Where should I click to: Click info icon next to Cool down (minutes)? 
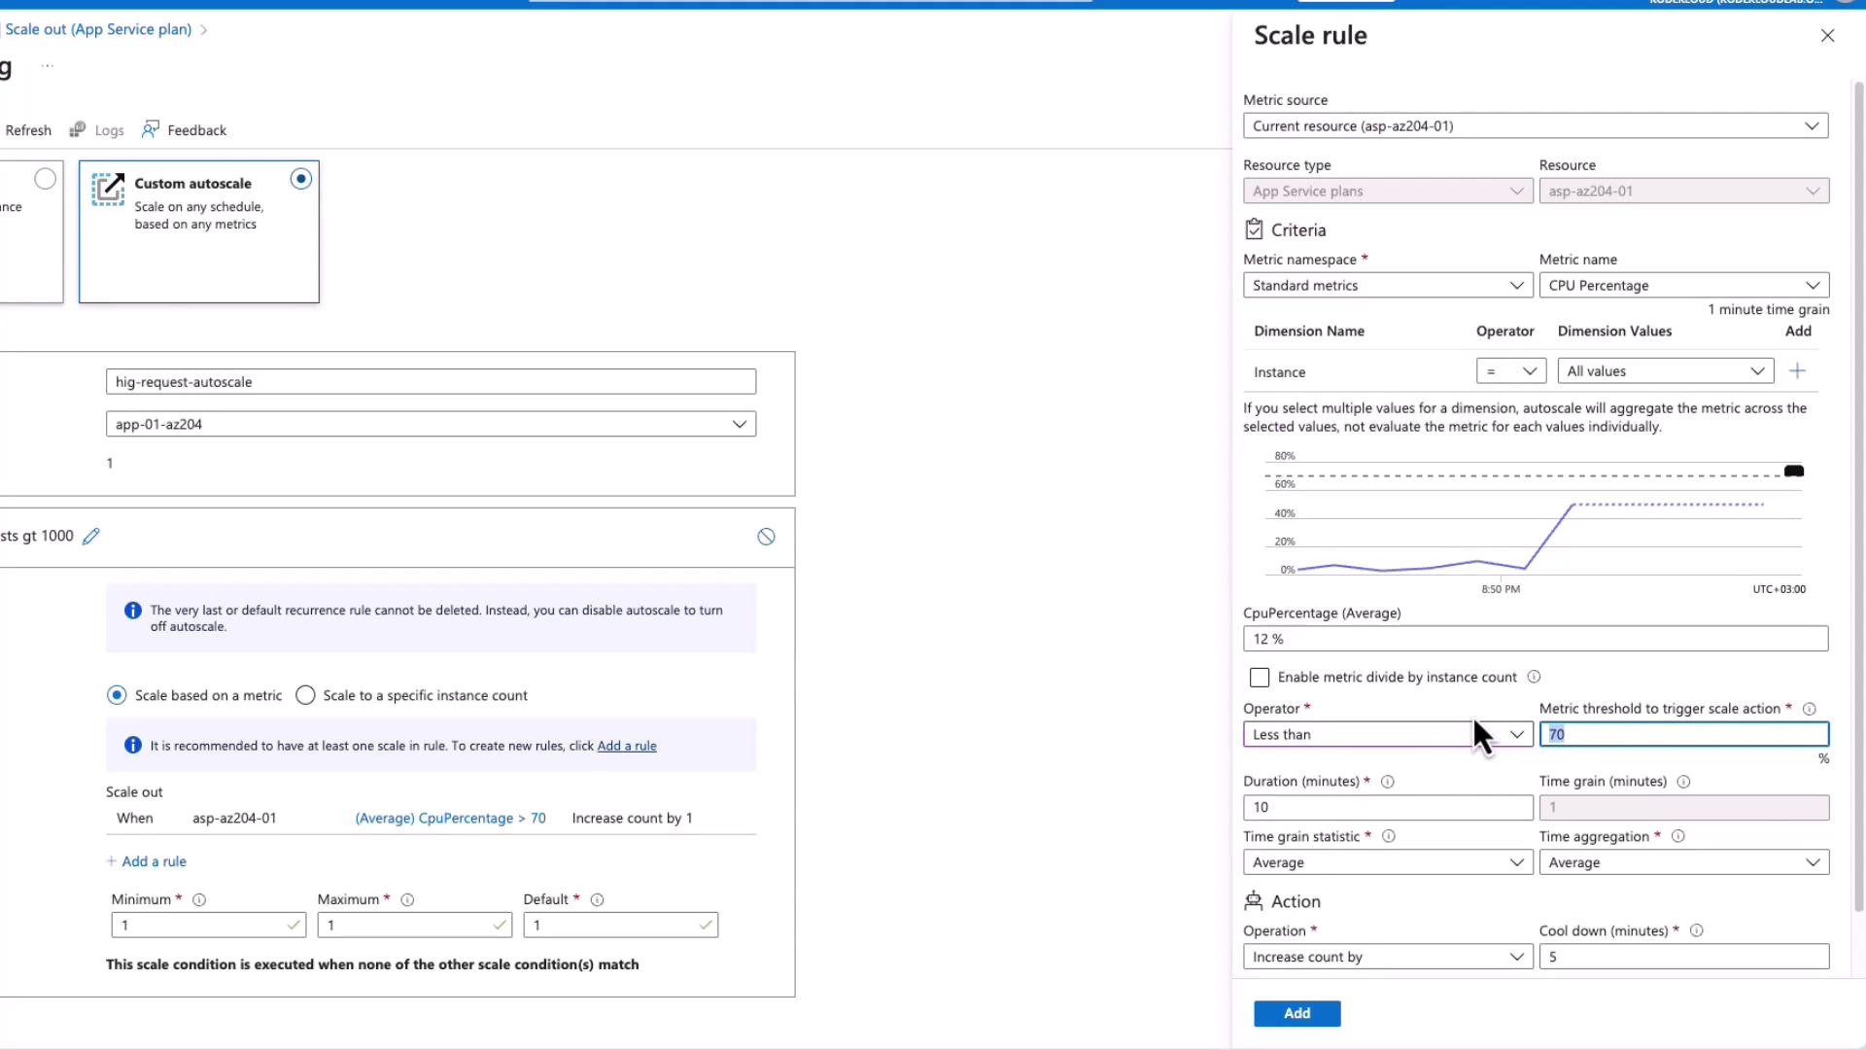click(1696, 930)
